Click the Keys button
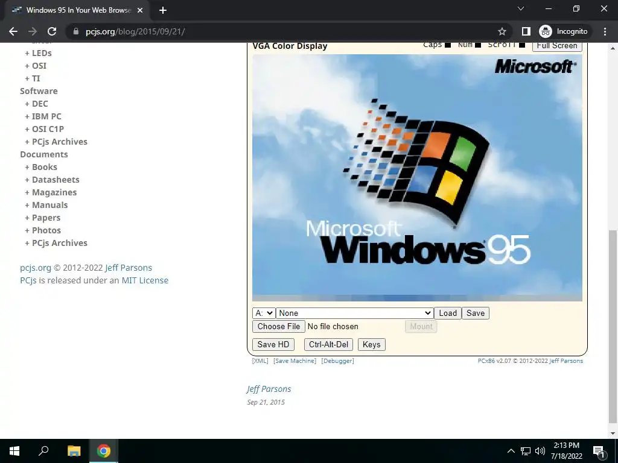This screenshot has height=463, width=618. pyautogui.click(x=371, y=344)
